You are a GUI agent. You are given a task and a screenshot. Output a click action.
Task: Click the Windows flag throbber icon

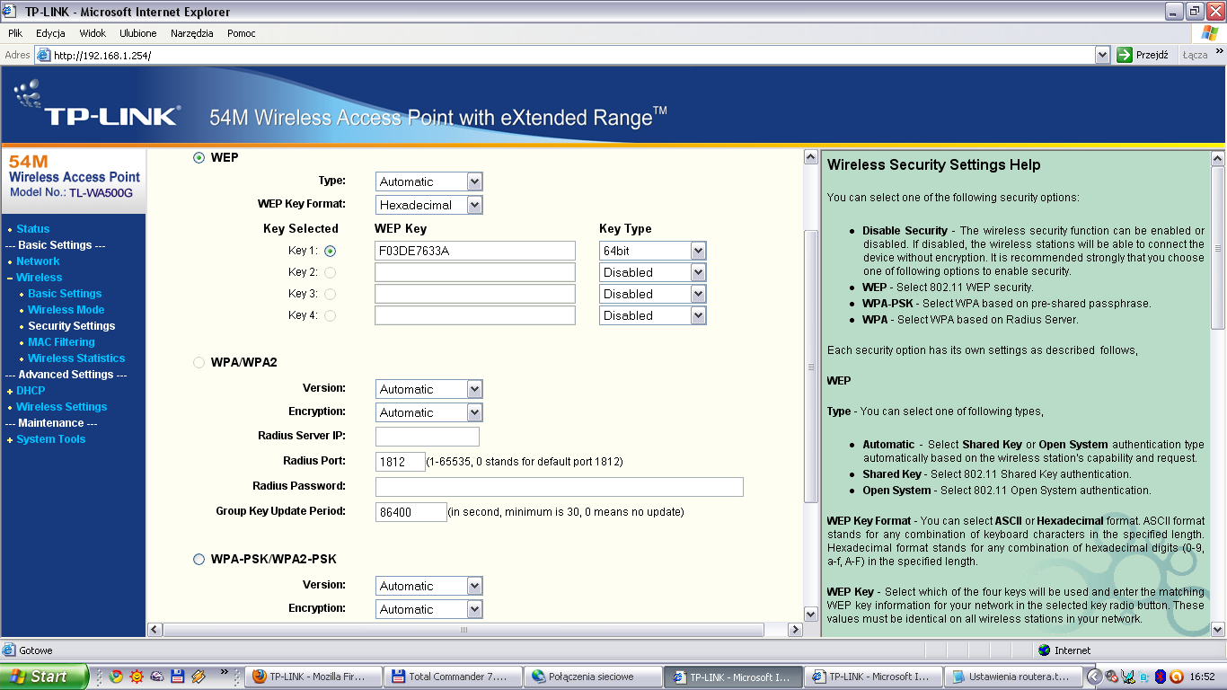coord(1210,33)
